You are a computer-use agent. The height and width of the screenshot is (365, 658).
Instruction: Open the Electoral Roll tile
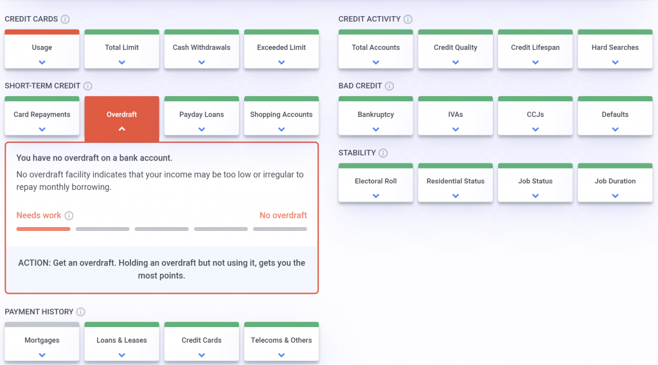click(376, 185)
